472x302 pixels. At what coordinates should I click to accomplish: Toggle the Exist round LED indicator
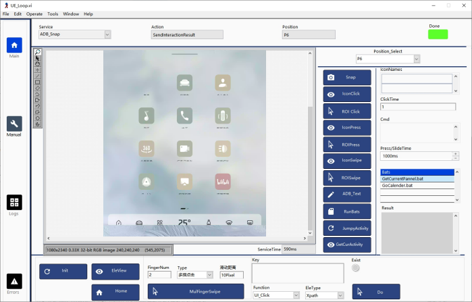pos(356,268)
